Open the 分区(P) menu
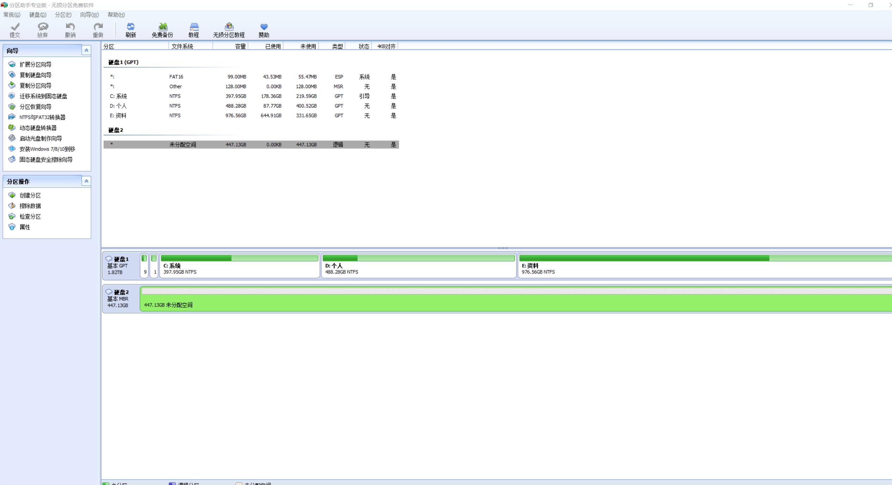This screenshot has height=485, width=892. [63, 15]
